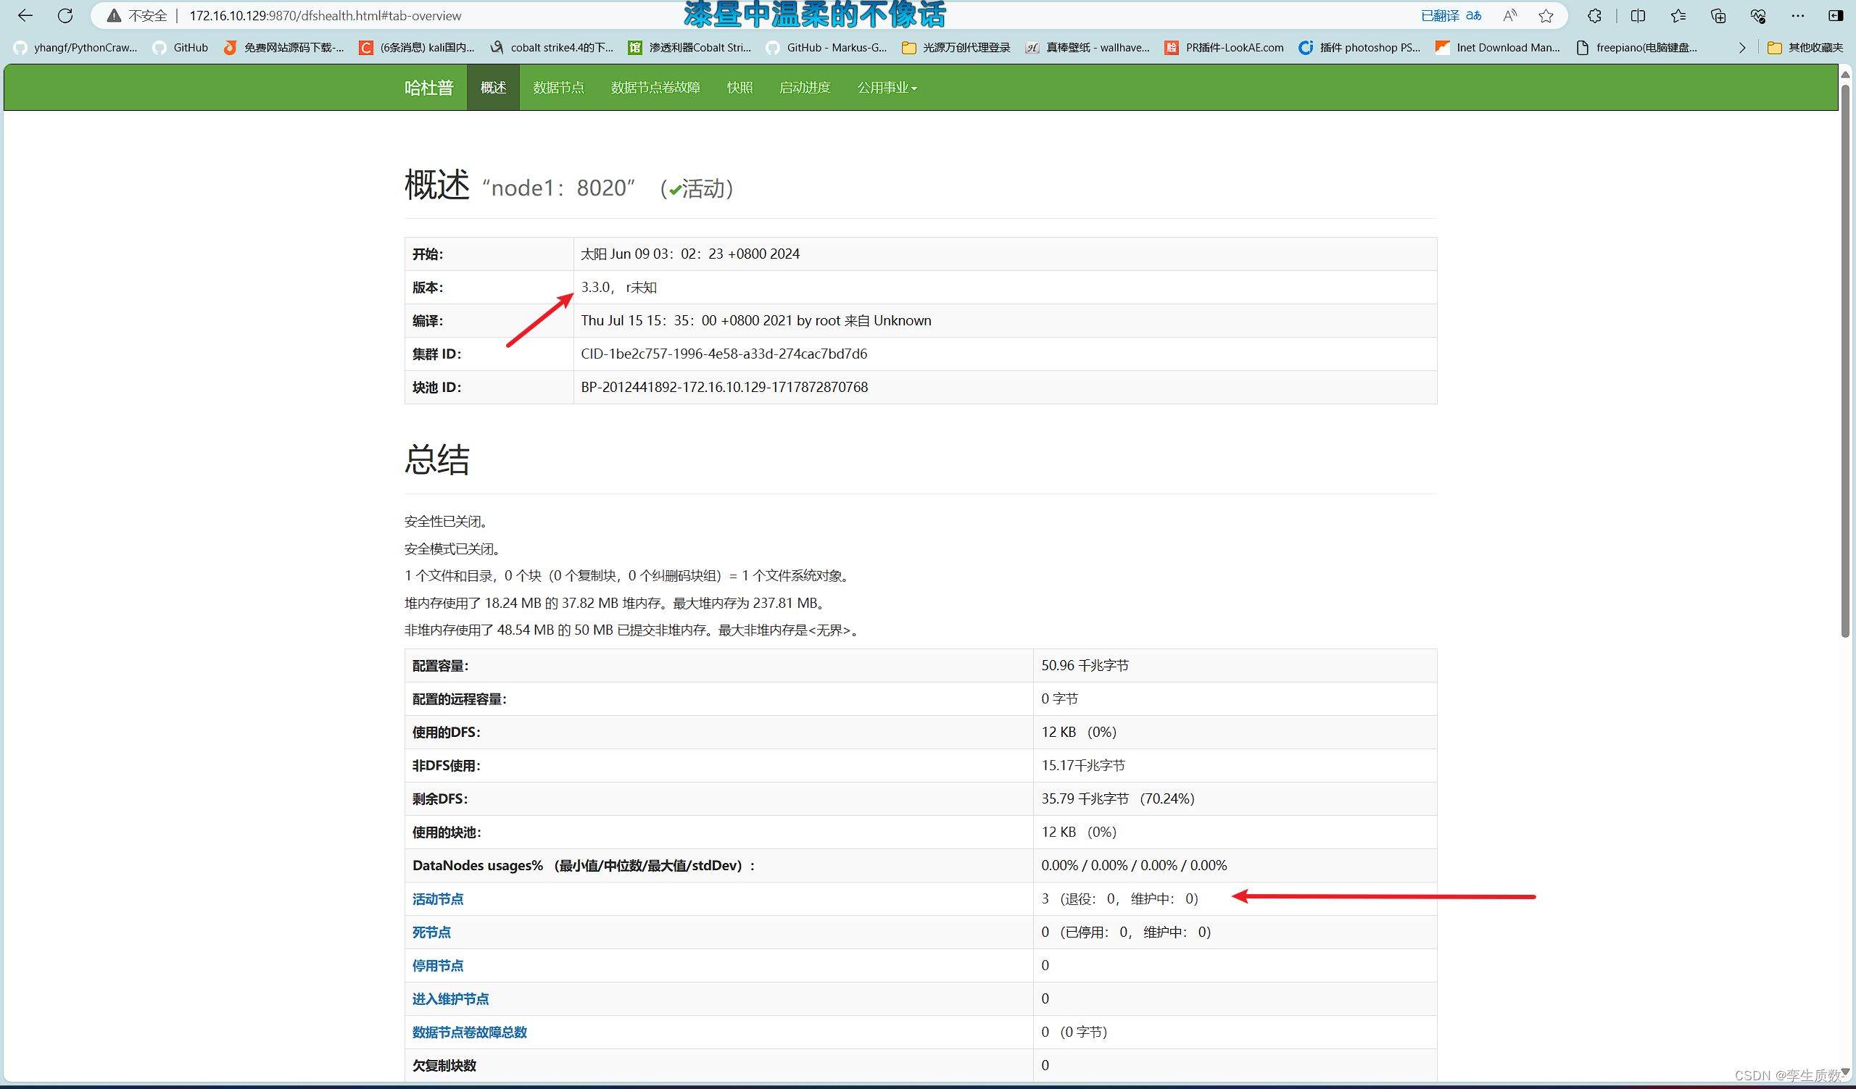Toggle the split screen icon

point(1638,15)
